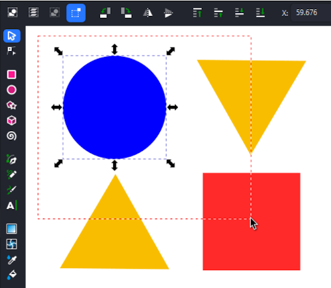Select the Node editing tool
Viewport: 331px width, 288px height.
(11, 51)
